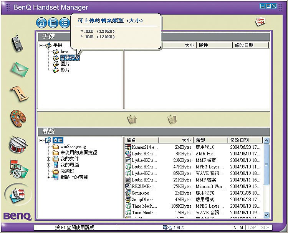The height and width of the screenshot is (233, 288).
Task: Click the round list view toolbar button
Action: 65,23
